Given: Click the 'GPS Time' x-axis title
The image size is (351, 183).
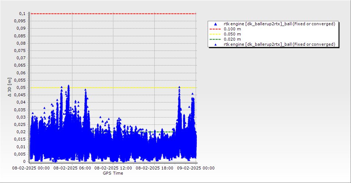Looking at the screenshot, I should [x=113, y=173].
